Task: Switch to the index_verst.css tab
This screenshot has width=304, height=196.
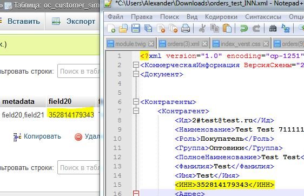Action: pos(241,44)
